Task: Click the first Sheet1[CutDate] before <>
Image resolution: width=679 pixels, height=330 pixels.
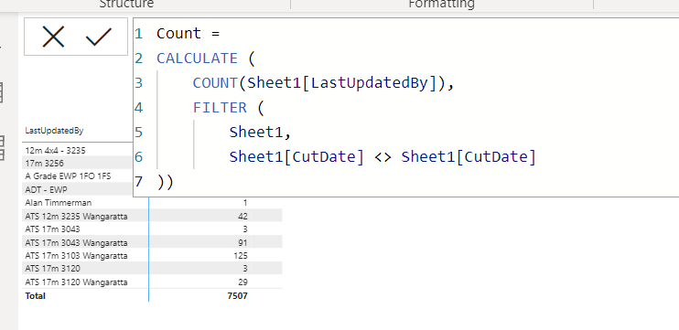Action: pyautogui.click(x=296, y=156)
